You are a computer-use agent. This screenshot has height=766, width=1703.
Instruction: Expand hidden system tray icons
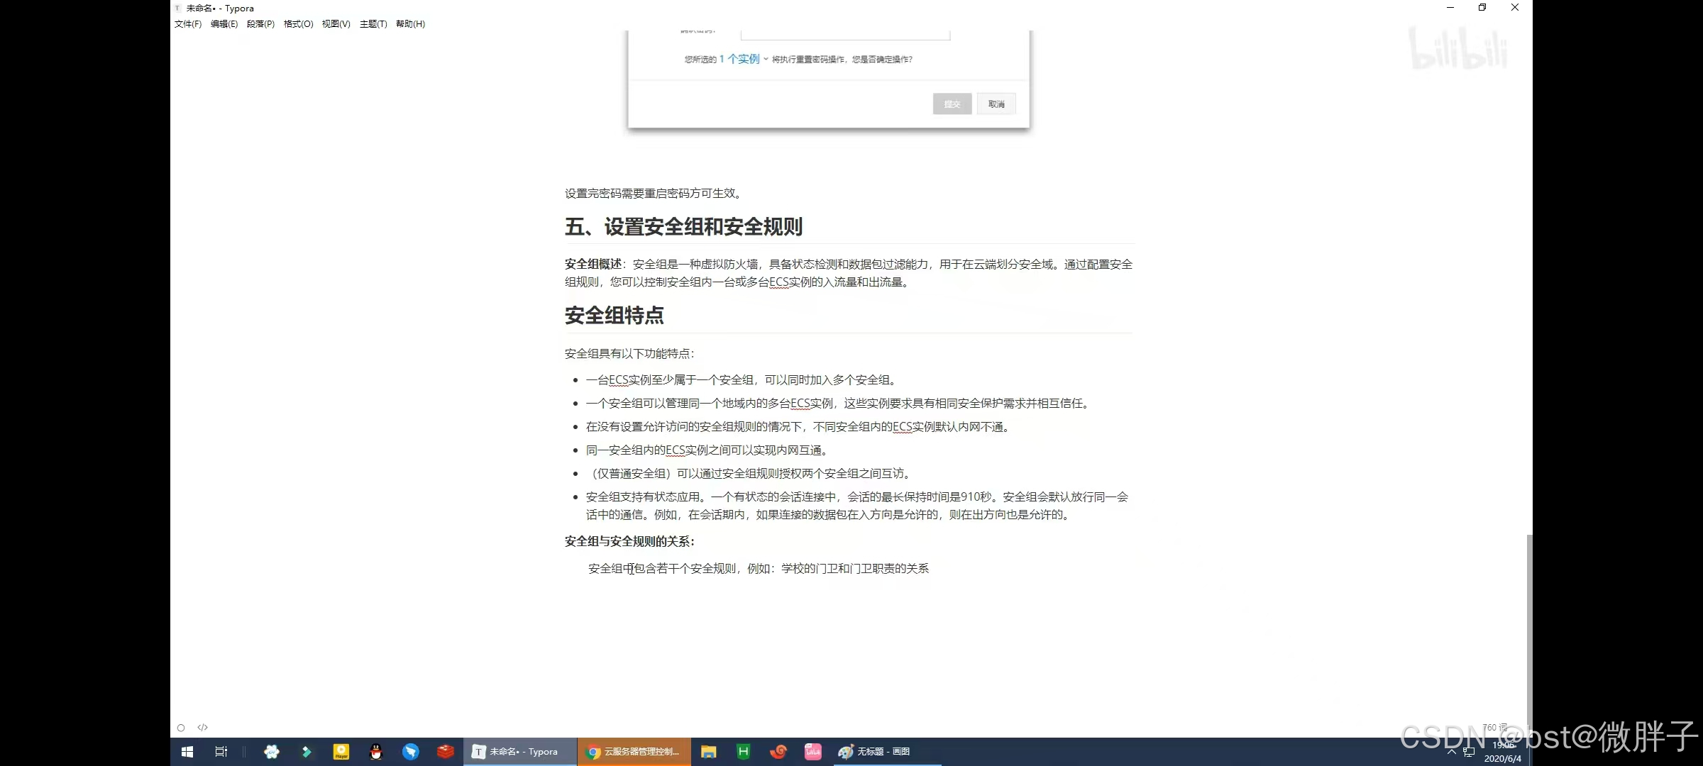click(1452, 752)
